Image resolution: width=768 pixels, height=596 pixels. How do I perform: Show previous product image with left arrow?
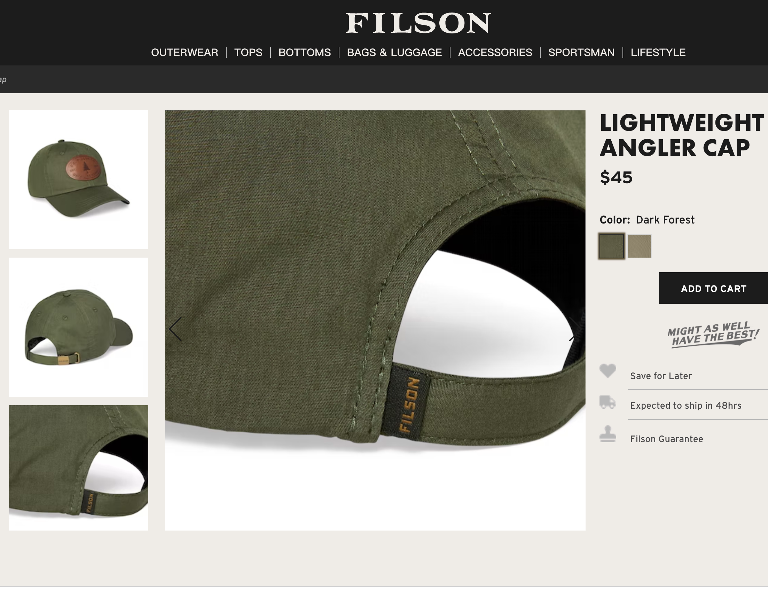[175, 329]
